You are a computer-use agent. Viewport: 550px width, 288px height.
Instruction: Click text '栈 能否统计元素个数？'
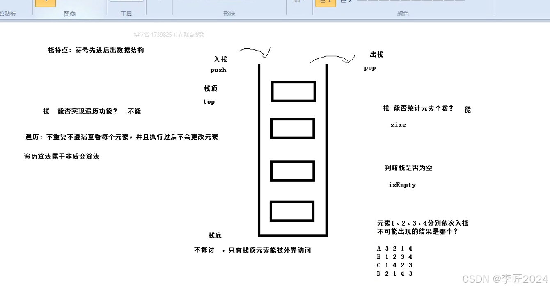(x=418, y=108)
